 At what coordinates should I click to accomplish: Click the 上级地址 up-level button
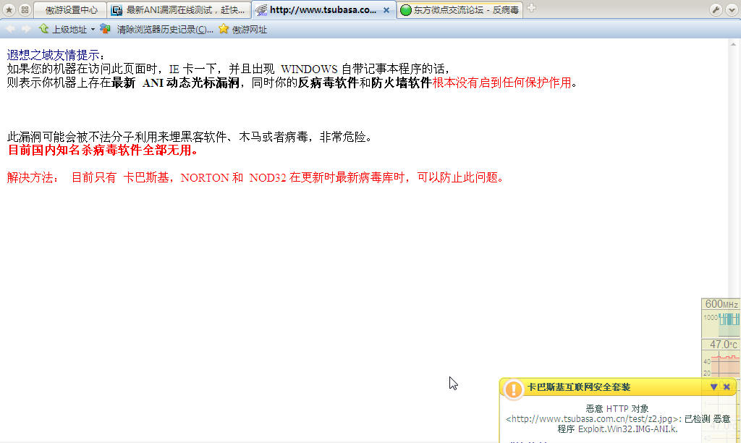63,29
